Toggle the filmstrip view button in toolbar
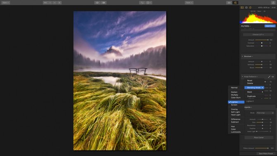This screenshot has width=277, height=156. click(x=229, y=2)
